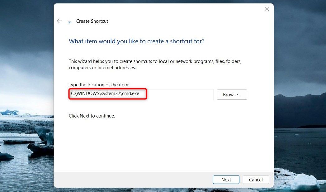Image resolution: width=326 pixels, height=192 pixels.
Task: Click the empty part of the location field
Action: click(180, 94)
